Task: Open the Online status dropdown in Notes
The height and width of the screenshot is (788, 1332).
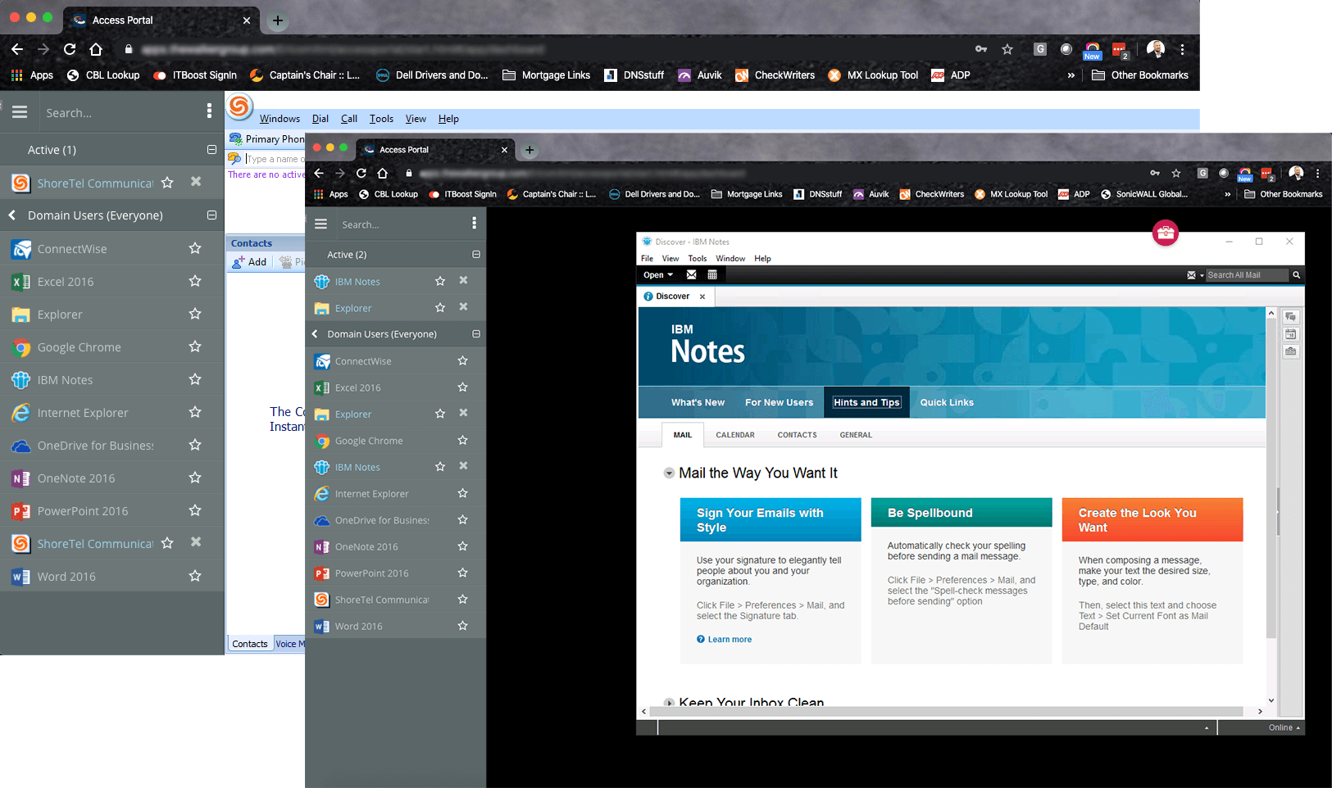Action: 1284,727
